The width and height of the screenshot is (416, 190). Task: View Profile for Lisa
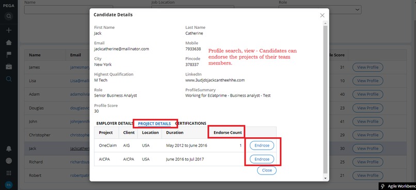click(x=367, y=81)
